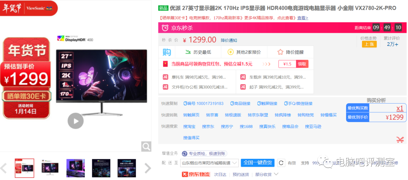The height and width of the screenshot is (180, 408).
Task: Open the 山东烟台市莱阳市 delivery address dropdown
Action: coord(209,163)
